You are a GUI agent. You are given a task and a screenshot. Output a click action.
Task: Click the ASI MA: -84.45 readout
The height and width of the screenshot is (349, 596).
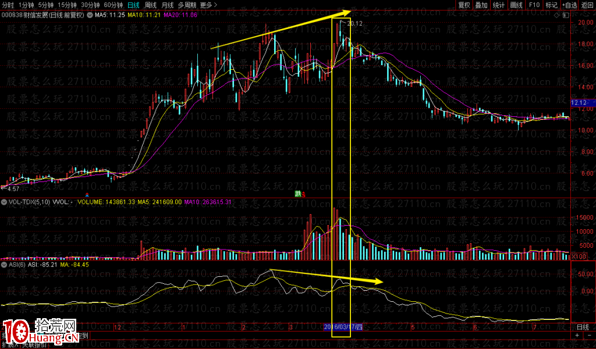(x=74, y=264)
